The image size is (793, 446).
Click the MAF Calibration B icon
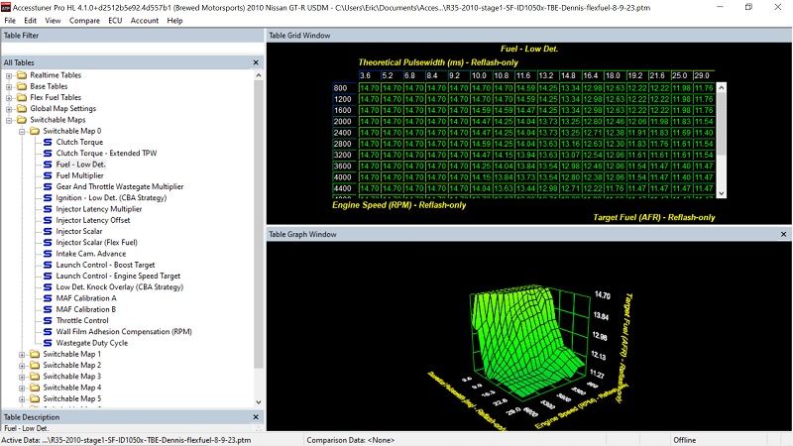48,309
